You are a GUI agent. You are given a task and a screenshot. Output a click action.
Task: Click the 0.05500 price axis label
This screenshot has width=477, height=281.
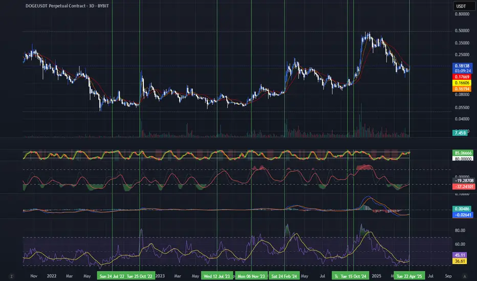462,107
